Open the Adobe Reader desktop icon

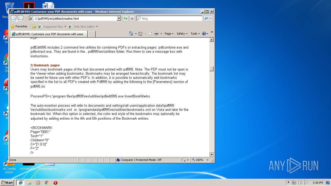29,5
